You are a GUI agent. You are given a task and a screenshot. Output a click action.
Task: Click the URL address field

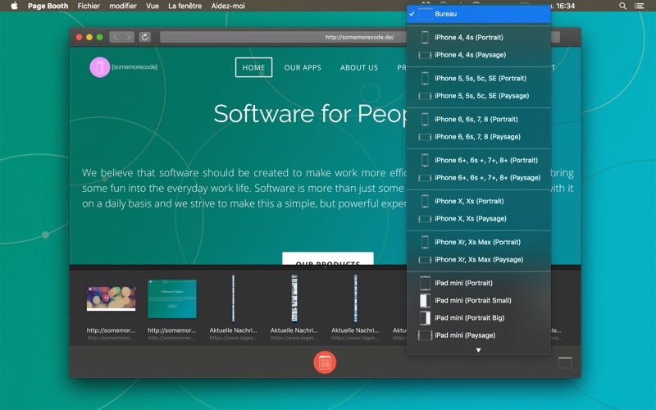pos(359,37)
